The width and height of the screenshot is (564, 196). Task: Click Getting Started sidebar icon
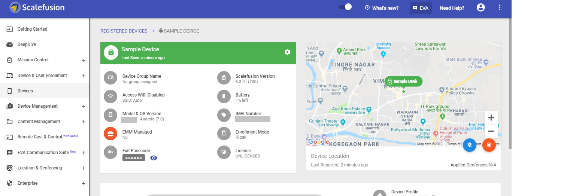[10, 29]
